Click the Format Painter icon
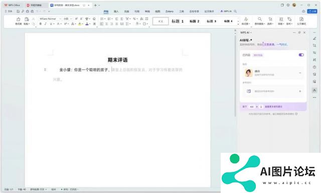The width and height of the screenshot is (321, 193). [18, 19]
